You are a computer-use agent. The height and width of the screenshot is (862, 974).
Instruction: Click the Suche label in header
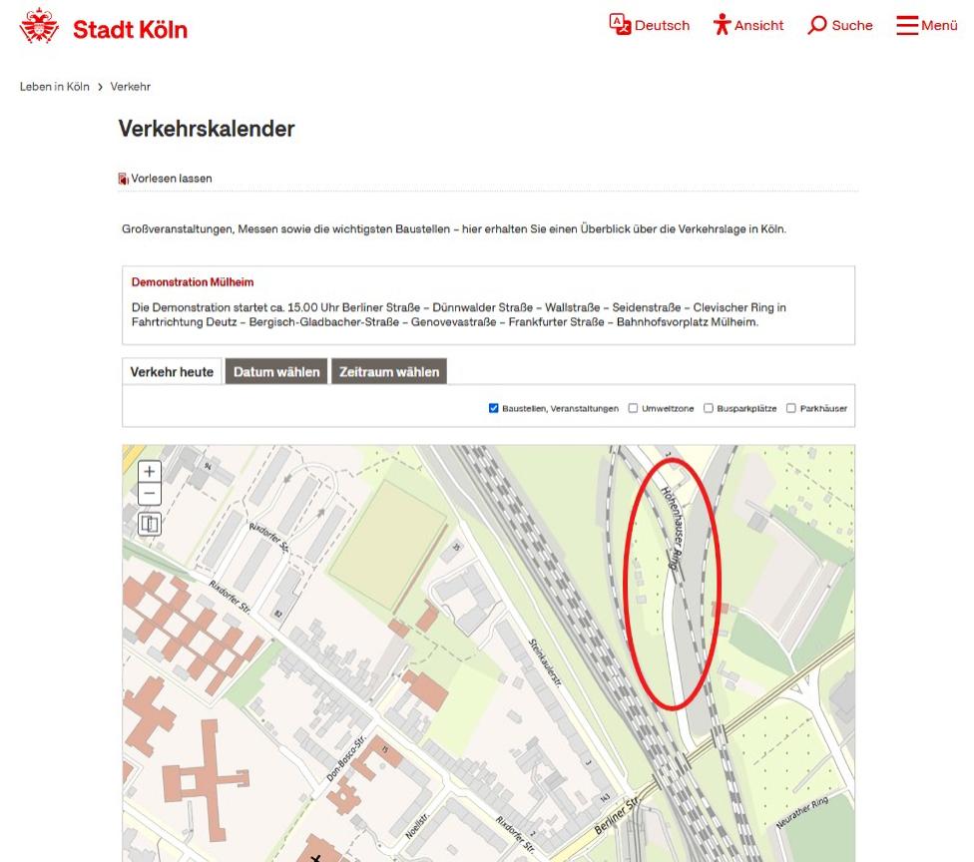pos(852,26)
